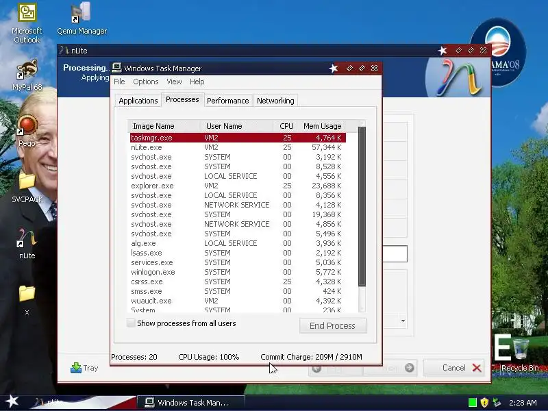
Task: Click the star button in nLite title bar
Action: tap(443, 51)
